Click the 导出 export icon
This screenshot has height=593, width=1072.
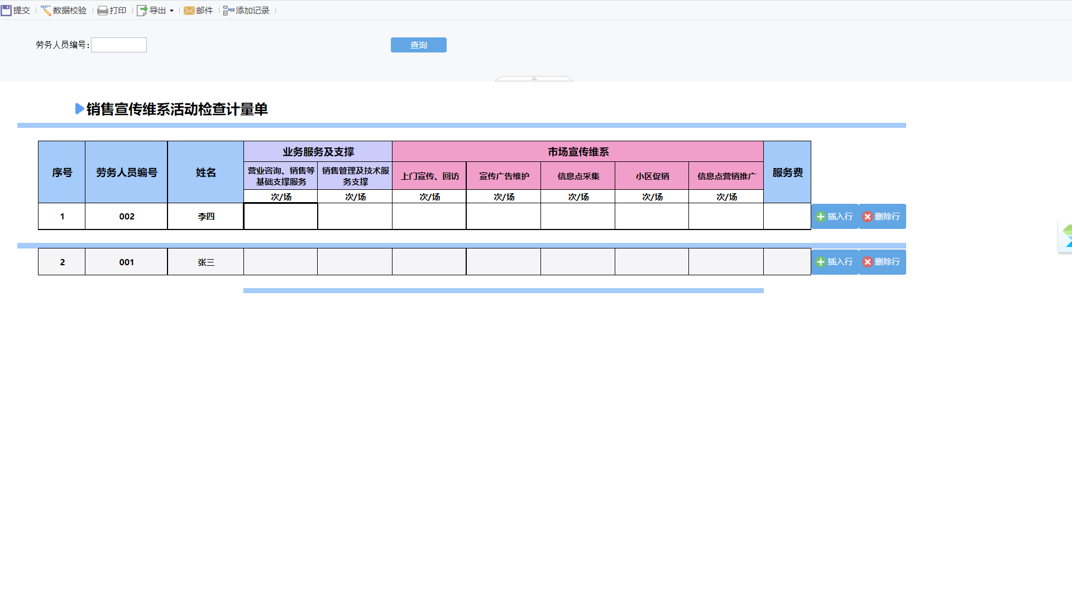(x=142, y=11)
